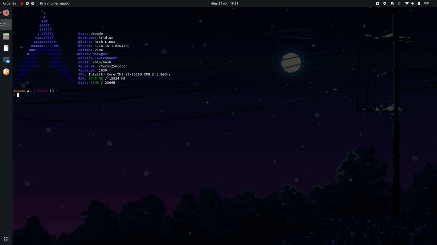This screenshot has height=245, width=437.
Task: Click the terminal icon in the dock
Action: click(6, 24)
